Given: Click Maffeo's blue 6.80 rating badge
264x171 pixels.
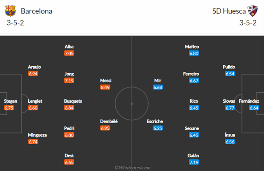Looking at the screenshot, I should (x=194, y=53).
